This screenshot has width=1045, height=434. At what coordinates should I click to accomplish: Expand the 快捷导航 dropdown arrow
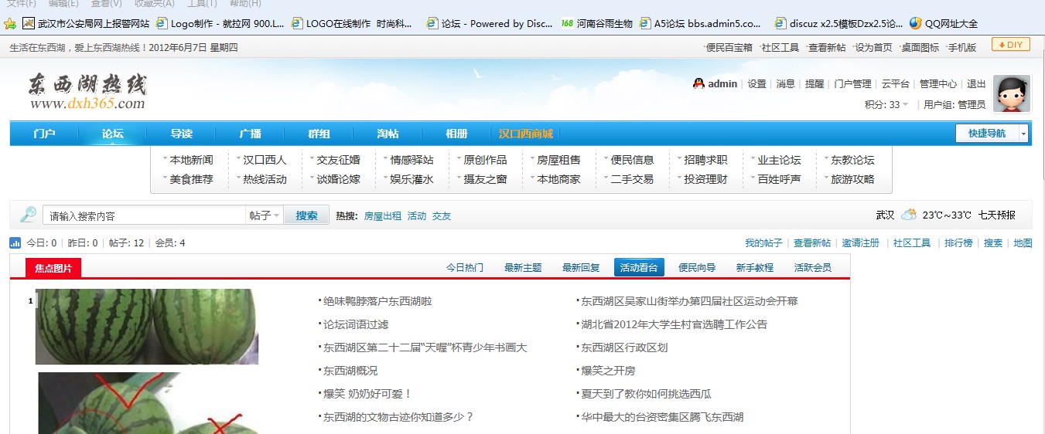click(x=1024, y=134)
